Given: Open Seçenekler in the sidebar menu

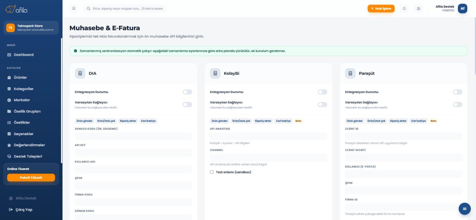Looking at the screenshot, I should 31,134.
